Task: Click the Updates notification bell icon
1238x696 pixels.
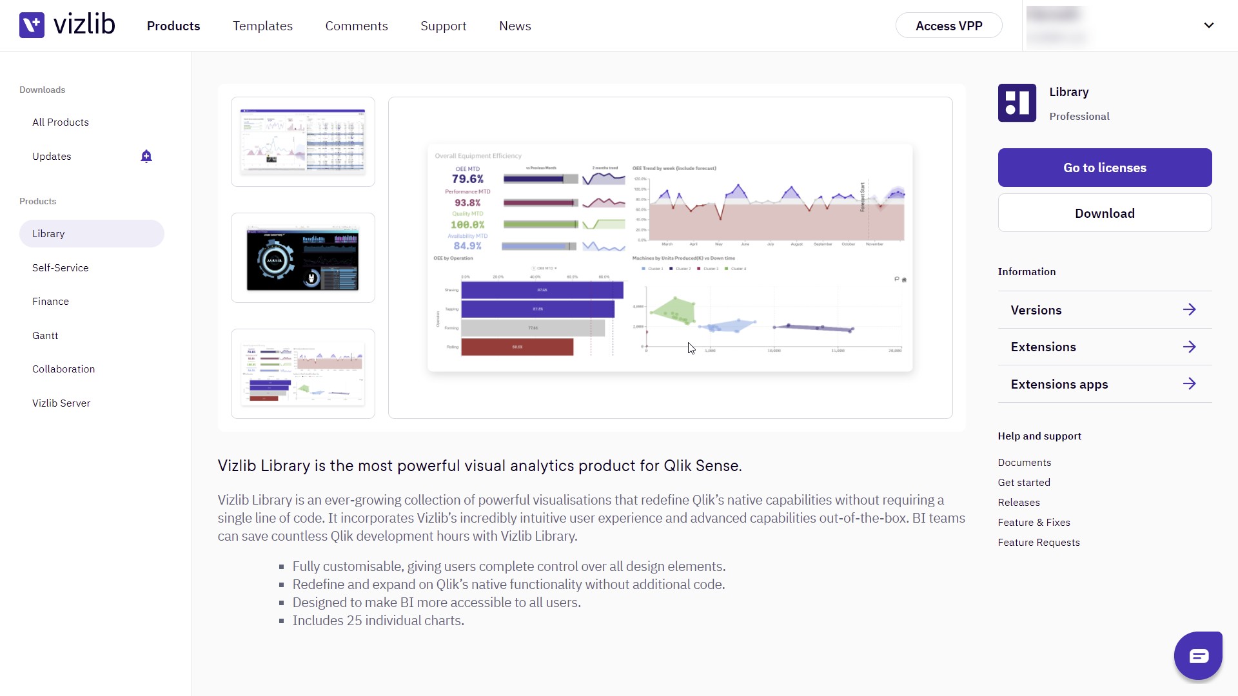Action: pyautogui.click(x=146, y=156)
